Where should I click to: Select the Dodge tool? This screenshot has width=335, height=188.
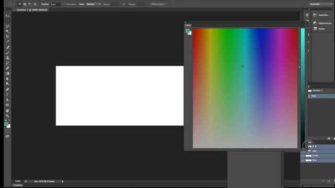tap(7, 84)
